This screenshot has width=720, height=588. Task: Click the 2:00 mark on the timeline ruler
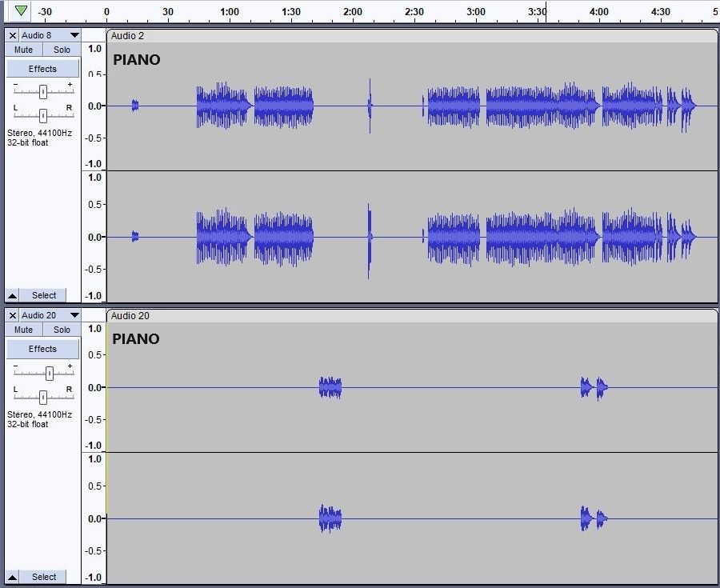[353, 12]
